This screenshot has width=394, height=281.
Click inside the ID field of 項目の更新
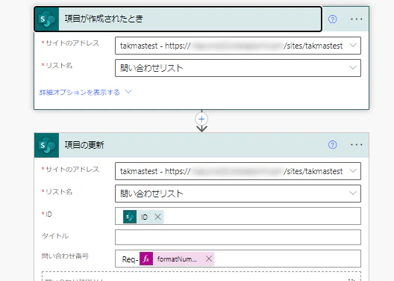click(238, 216)
